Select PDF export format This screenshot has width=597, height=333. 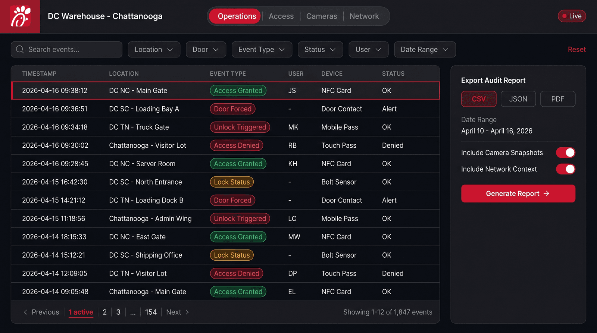(x=558, y=99)
